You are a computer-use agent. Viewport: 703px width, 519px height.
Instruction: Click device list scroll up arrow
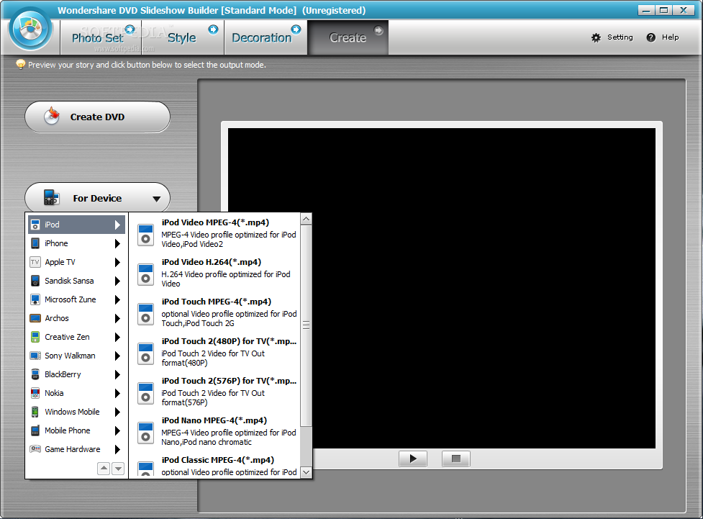coord(104,469)
